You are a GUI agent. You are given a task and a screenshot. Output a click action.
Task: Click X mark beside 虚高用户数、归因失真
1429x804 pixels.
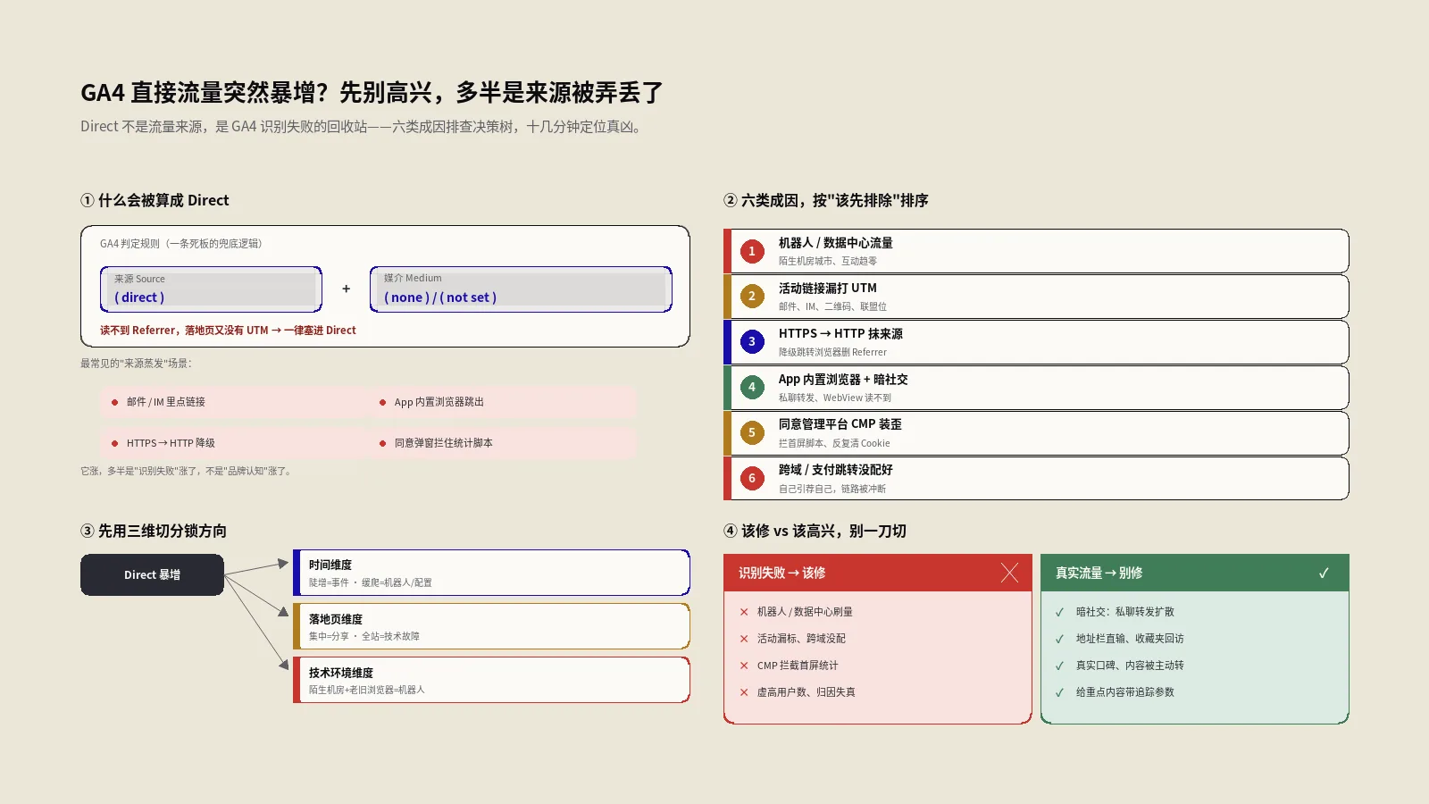744,692
